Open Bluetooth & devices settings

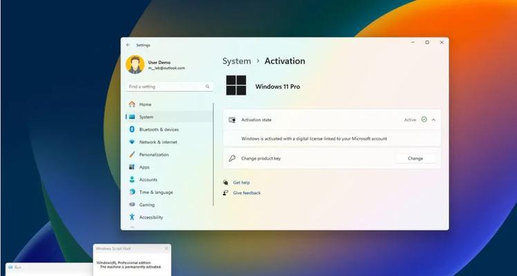169,129
